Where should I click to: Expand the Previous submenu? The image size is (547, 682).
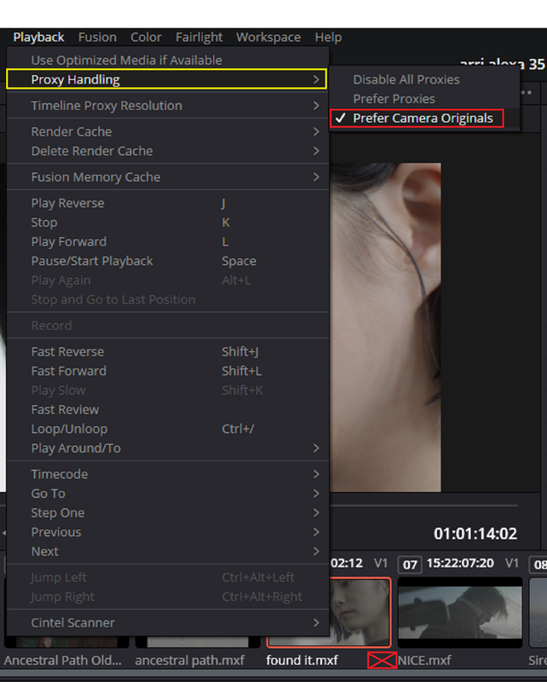(x=168, y=532)
